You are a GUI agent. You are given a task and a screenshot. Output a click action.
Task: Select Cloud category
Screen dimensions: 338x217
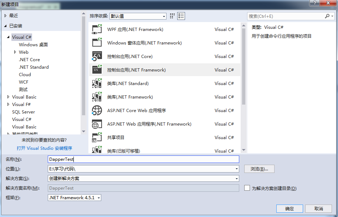coord(25,75)
